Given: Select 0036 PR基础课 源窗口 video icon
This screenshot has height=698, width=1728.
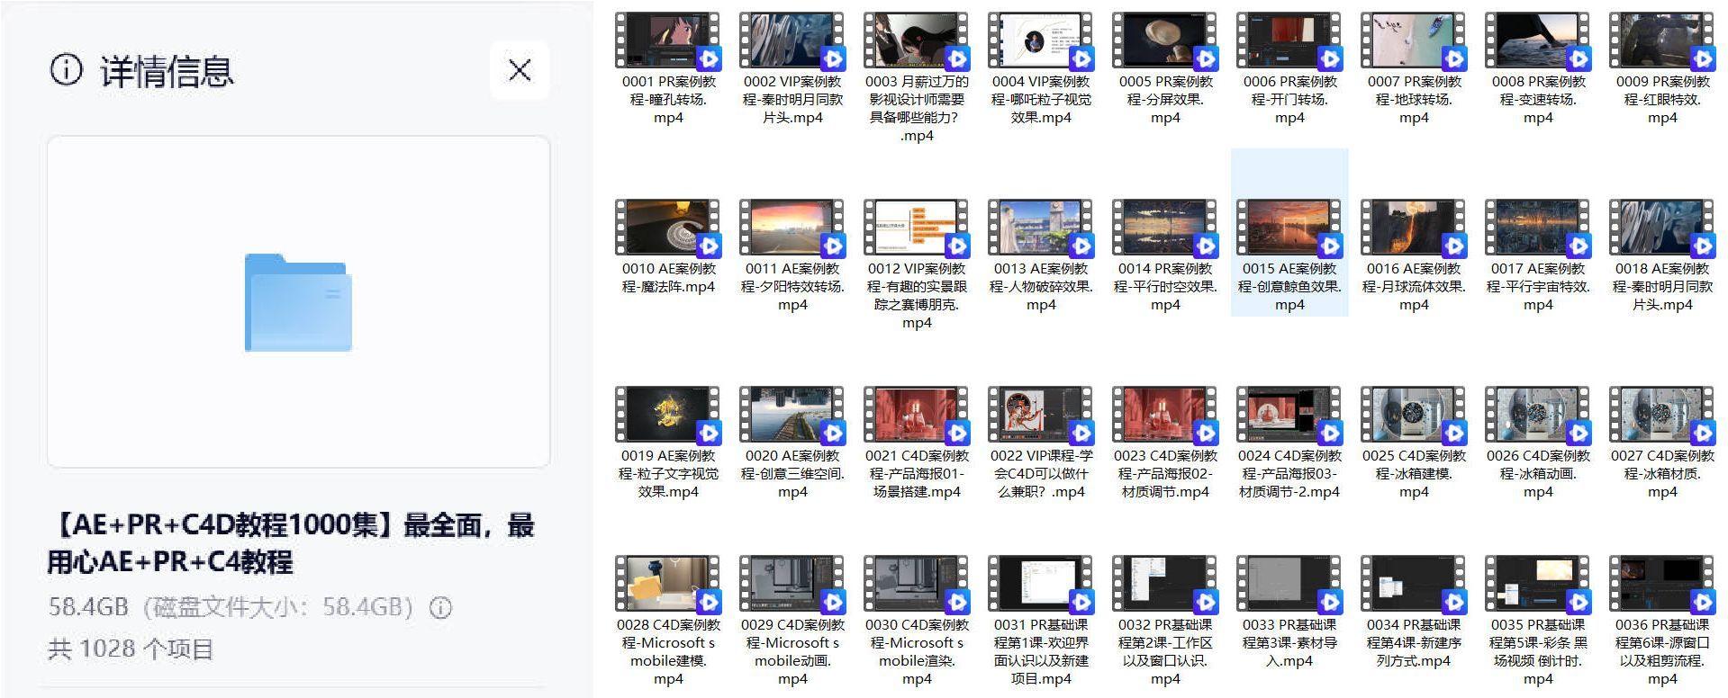Looking at the screenshot, I should (1661, 585).
